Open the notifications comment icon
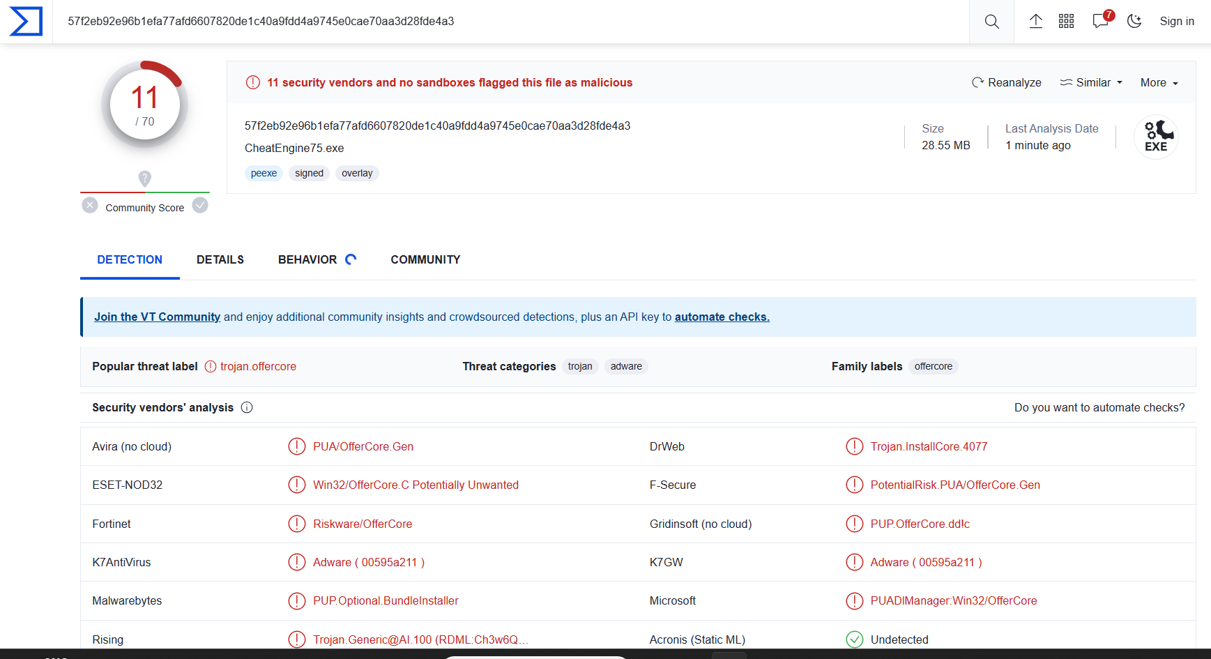Viewport: 1211px width, 659px height. point(1101,20)
